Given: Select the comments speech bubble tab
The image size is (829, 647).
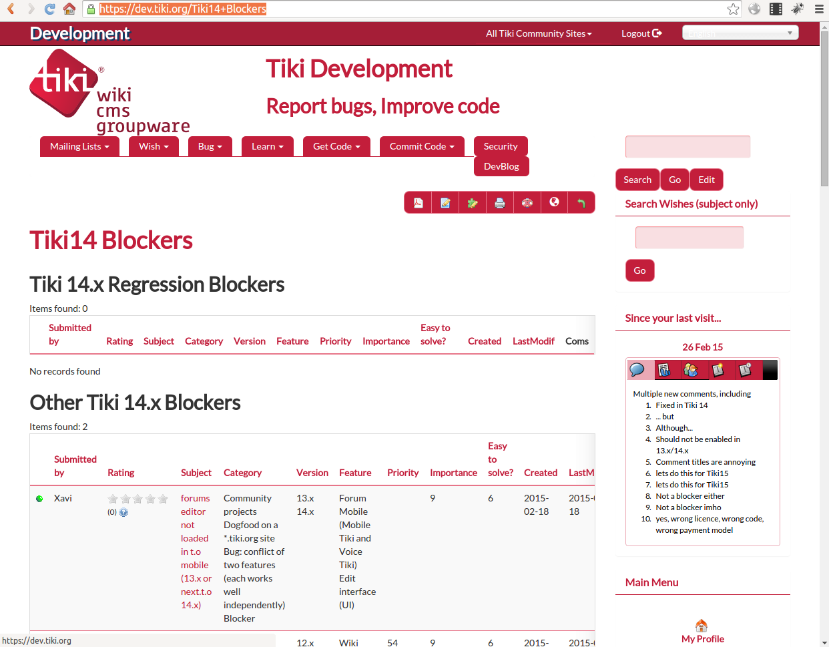Looking at the screenshot, I should (x=637, y=370).
